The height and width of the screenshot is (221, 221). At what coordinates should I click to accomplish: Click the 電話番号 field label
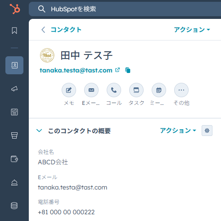(x=49, y=202)
